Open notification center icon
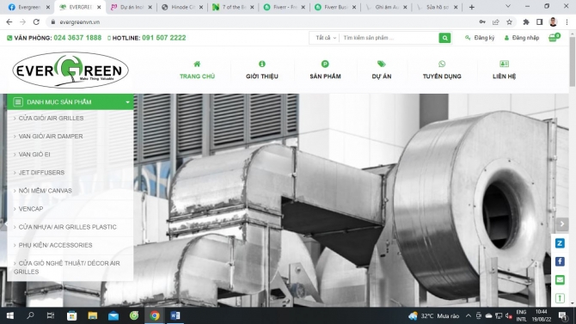This screenshot has height=324, width=576. (562, 315)
